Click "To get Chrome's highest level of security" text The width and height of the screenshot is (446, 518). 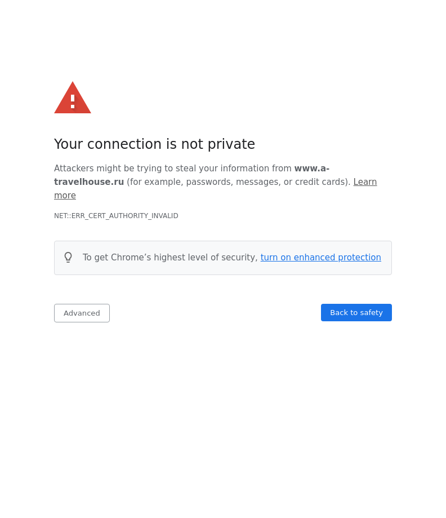click(170, 258)
